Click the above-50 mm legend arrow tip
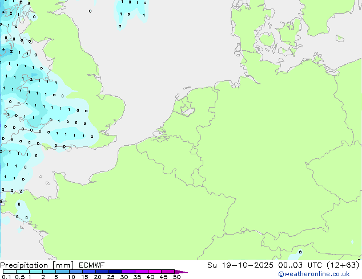 click(x=181, y=272)
